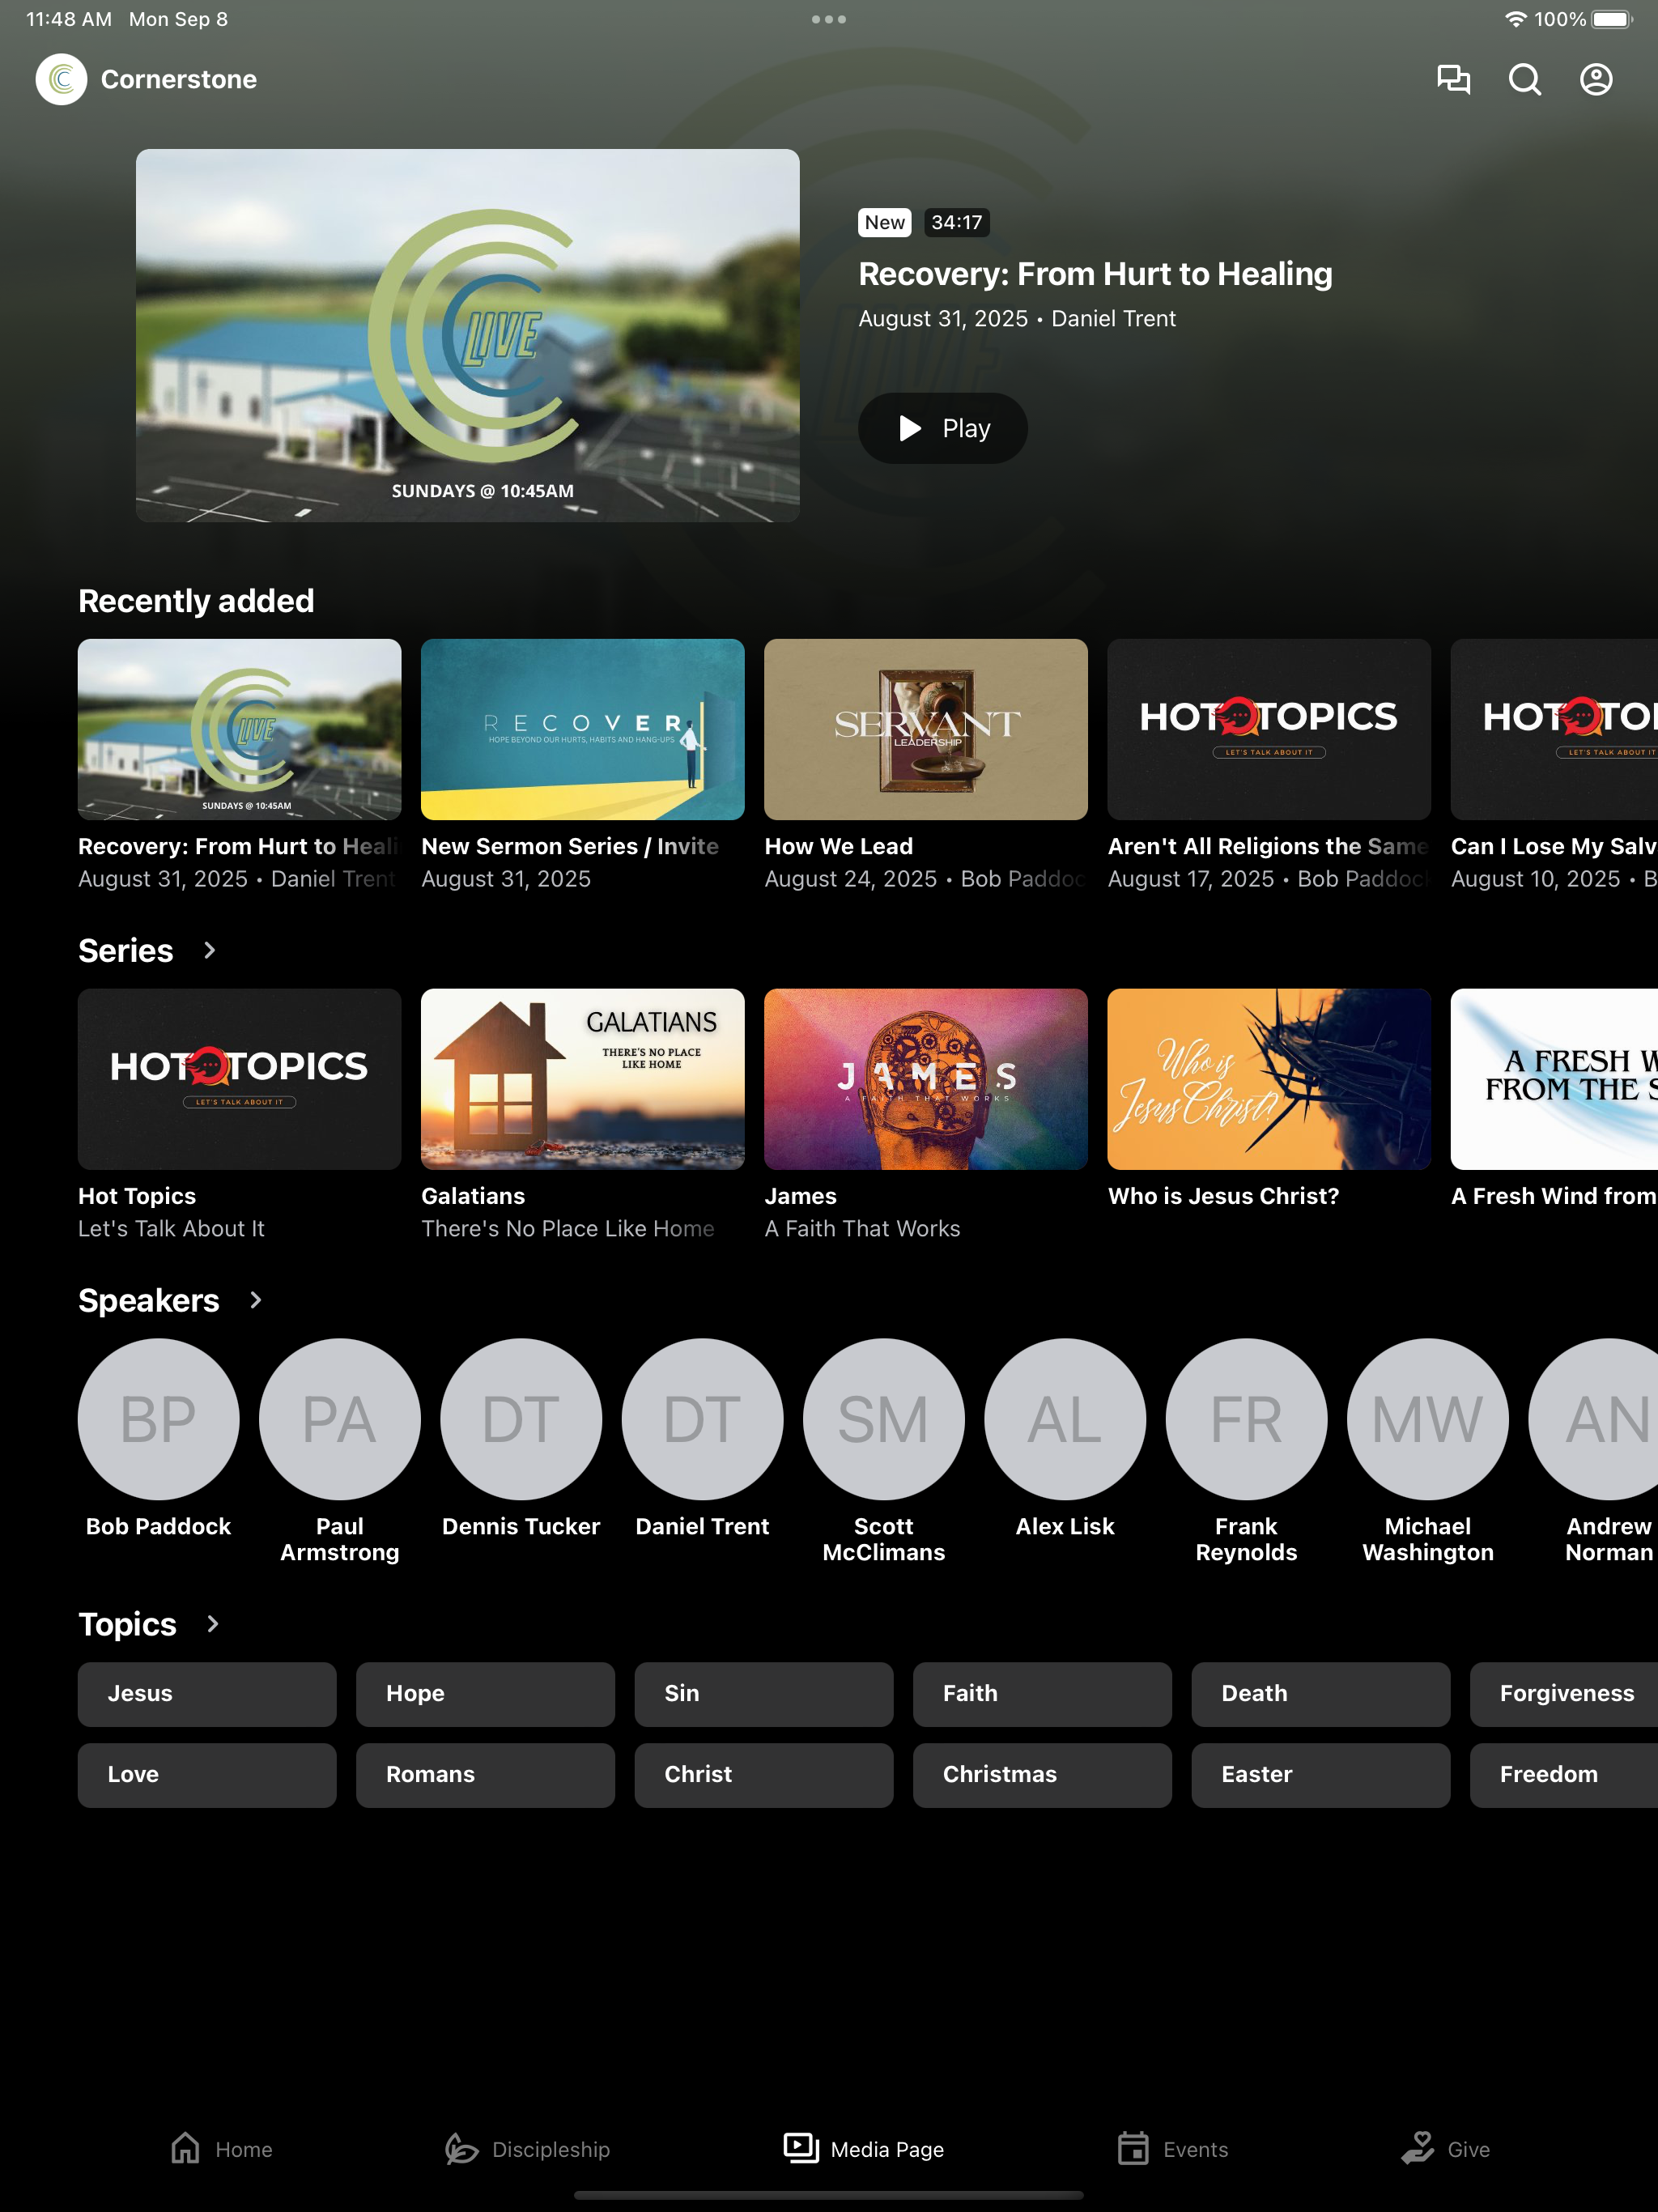Screen dimensions: 1658x2212
Task: Choose the Hope topic
Action: click(x=485, y=1694)
